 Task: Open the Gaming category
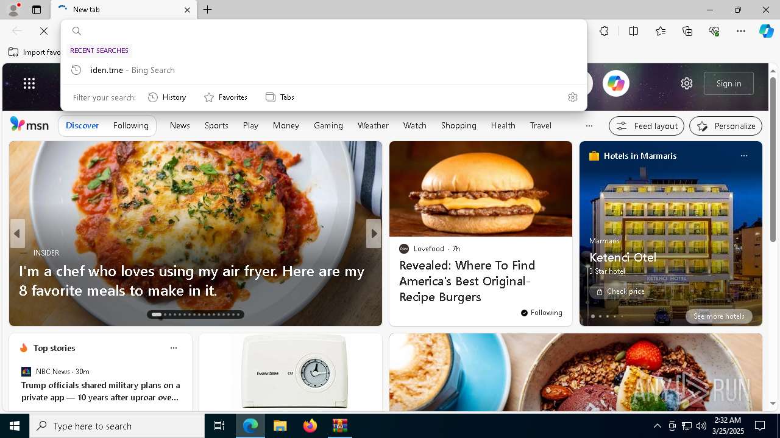coord(328,125)
